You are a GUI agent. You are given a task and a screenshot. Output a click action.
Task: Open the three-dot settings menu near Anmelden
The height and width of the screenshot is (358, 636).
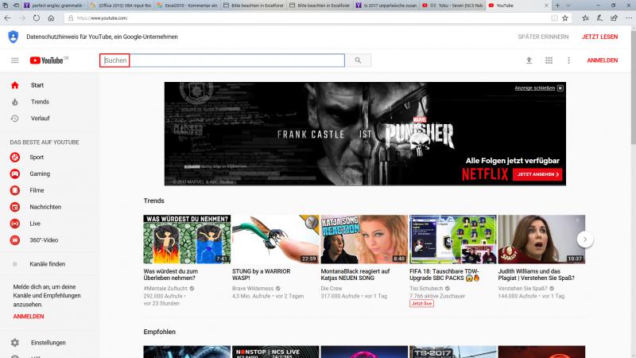(568, 60)
